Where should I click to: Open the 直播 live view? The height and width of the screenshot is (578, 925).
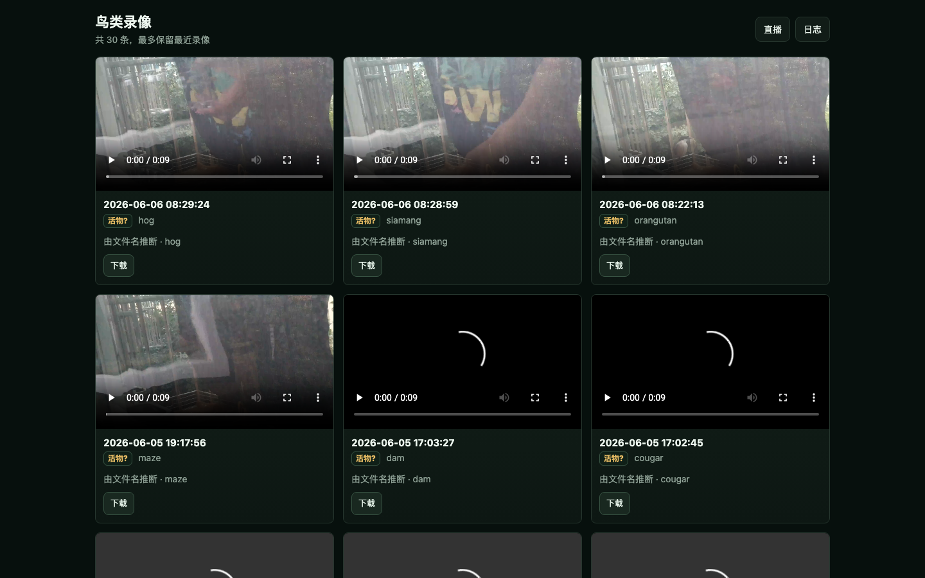coord(773,30)
